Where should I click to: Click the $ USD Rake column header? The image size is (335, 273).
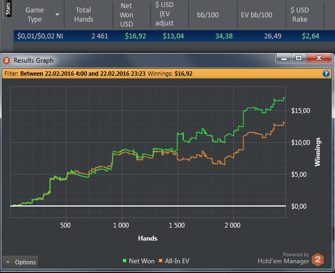[x=299, y=15]
